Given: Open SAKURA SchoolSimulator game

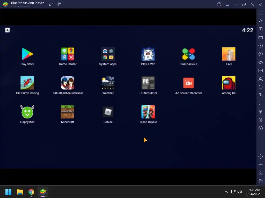Looking at the screenshot, I should pyautogui.click(x=68, y=83).
